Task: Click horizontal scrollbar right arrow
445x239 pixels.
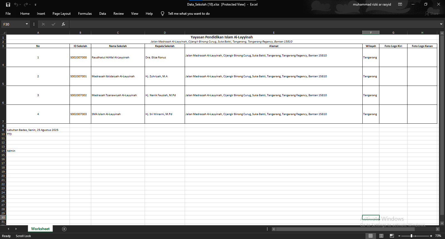Action: (437, 229)
